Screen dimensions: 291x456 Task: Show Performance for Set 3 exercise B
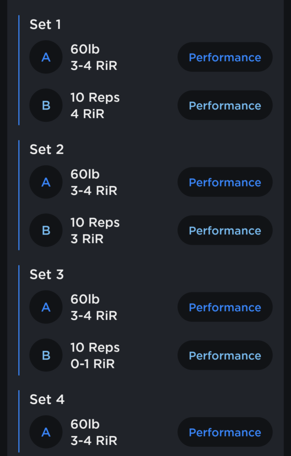click(225, 356)
